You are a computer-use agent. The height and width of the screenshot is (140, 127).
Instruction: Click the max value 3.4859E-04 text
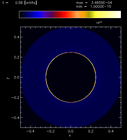point(102,3)
